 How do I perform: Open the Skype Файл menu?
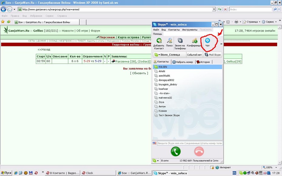point(156,30)
